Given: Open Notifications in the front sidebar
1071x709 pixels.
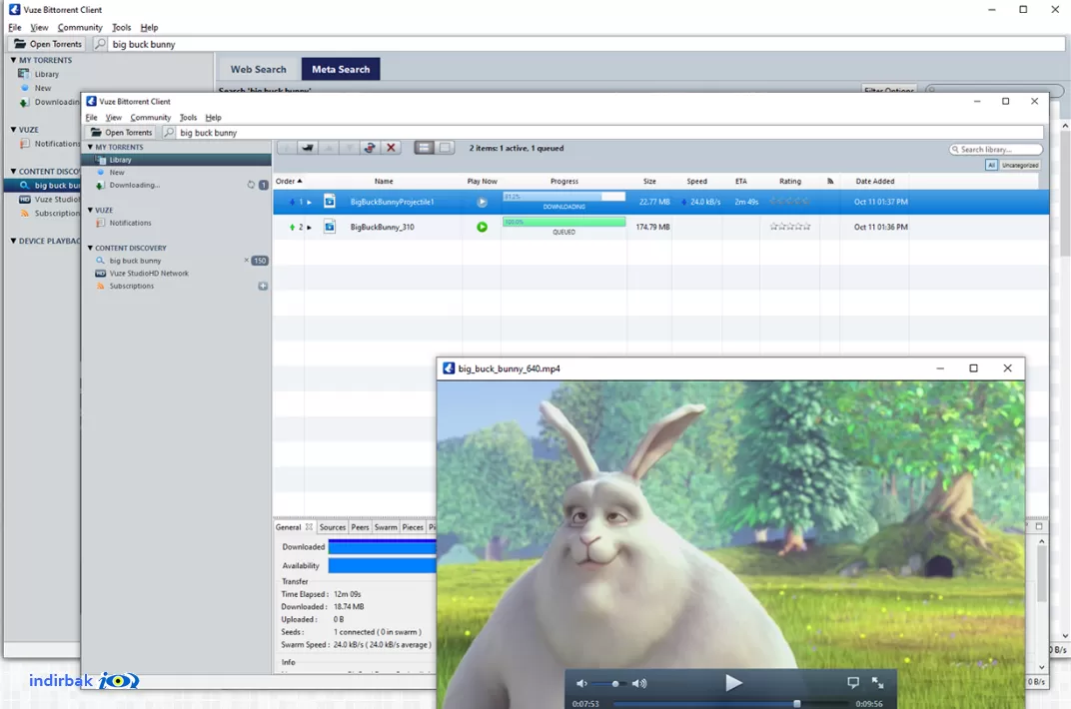Looking at the screenshot, I should (131, 223).
